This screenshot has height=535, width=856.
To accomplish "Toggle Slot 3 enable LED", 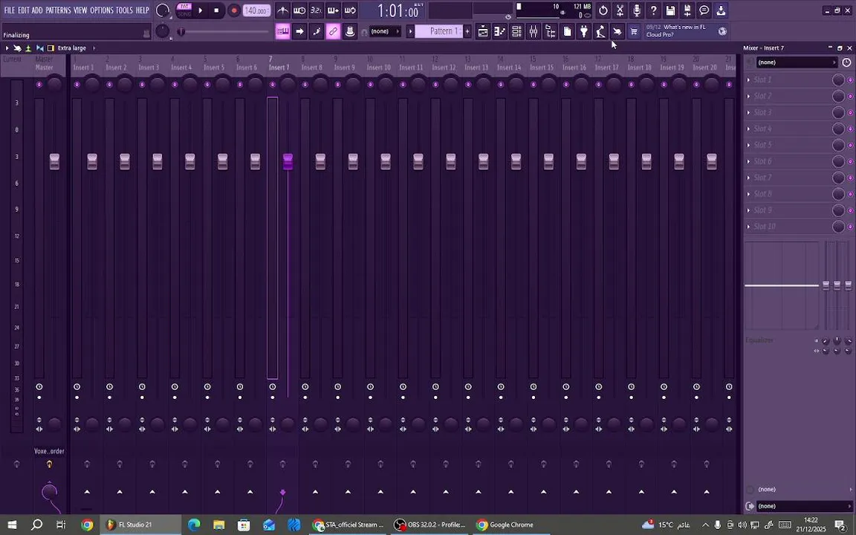I will (850, 112).
